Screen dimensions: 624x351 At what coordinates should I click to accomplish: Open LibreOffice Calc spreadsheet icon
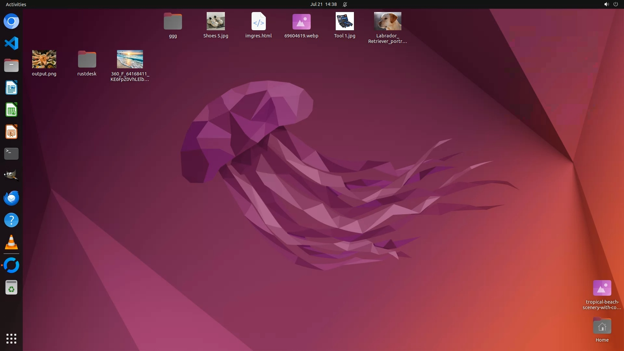tap(11, 110)
